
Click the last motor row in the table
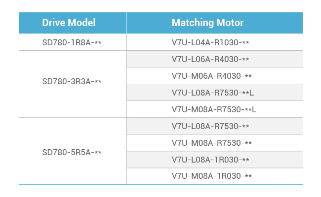pyautogui.click(x=212, y=176)
